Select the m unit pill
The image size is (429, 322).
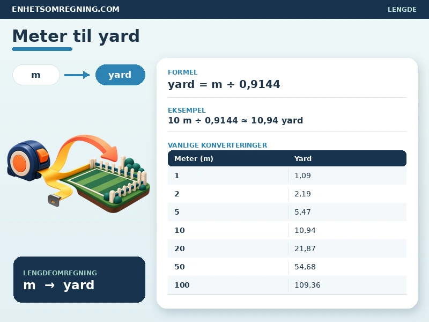click(36, 75)
